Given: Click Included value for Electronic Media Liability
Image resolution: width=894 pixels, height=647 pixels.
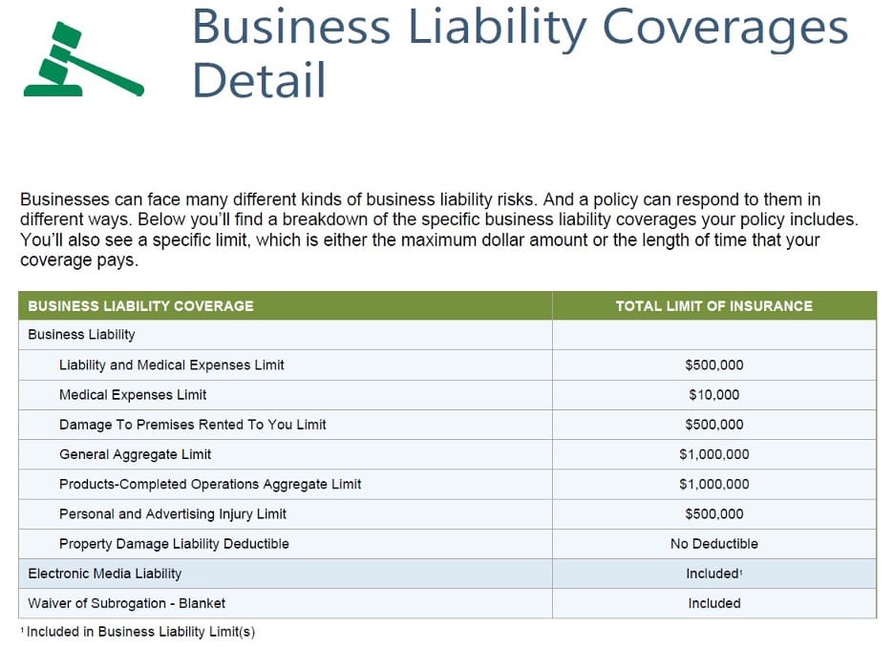Looking at the screenshot, I should (x=713, y=574).
